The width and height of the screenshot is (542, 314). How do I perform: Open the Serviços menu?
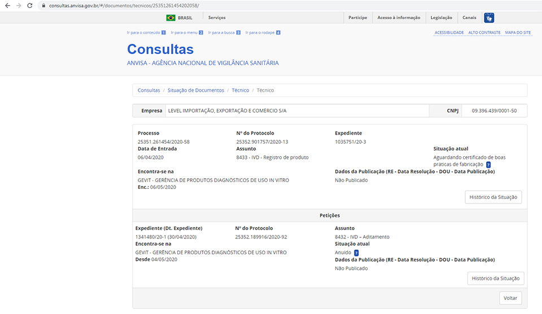pos(217,17)
